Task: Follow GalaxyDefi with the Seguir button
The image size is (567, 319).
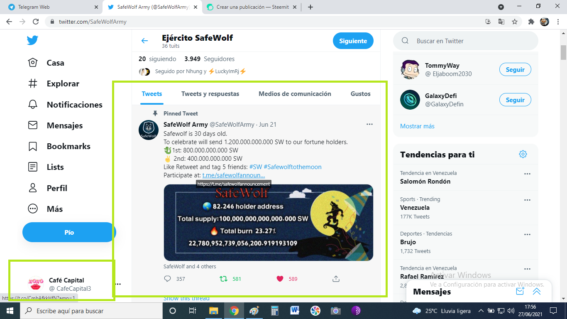Action: pyautogui.click(x=515, y=100)
